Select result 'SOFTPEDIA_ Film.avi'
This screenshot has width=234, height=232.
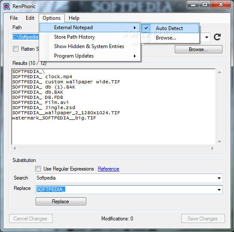pos(40,102)
